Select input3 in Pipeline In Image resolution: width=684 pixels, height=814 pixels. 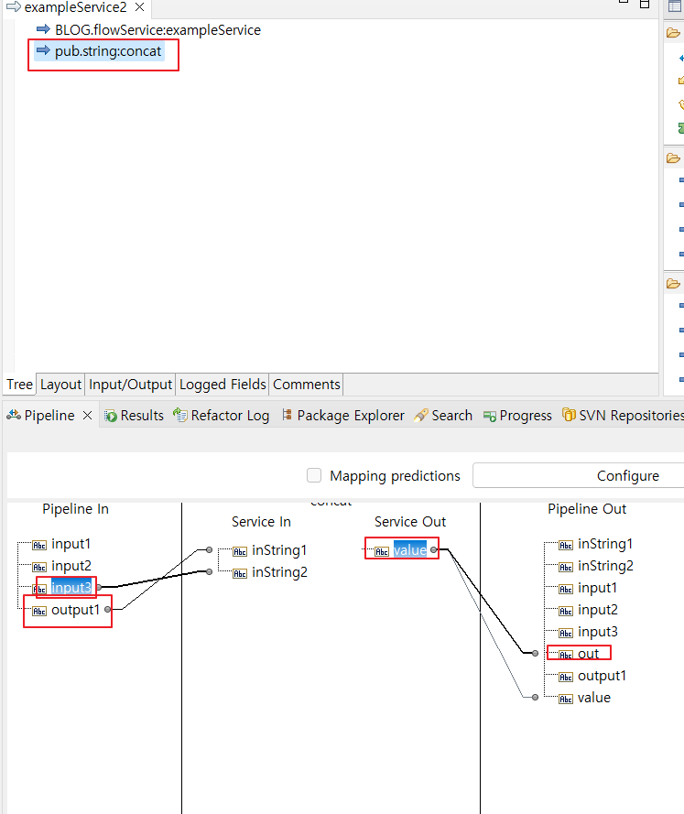tap(71, 588)
